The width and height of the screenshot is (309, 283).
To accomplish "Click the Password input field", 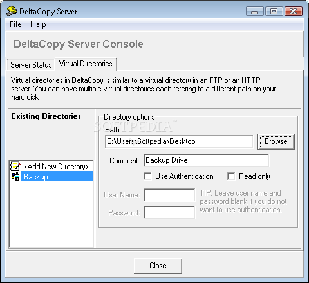I will click(x=169, y=212).
